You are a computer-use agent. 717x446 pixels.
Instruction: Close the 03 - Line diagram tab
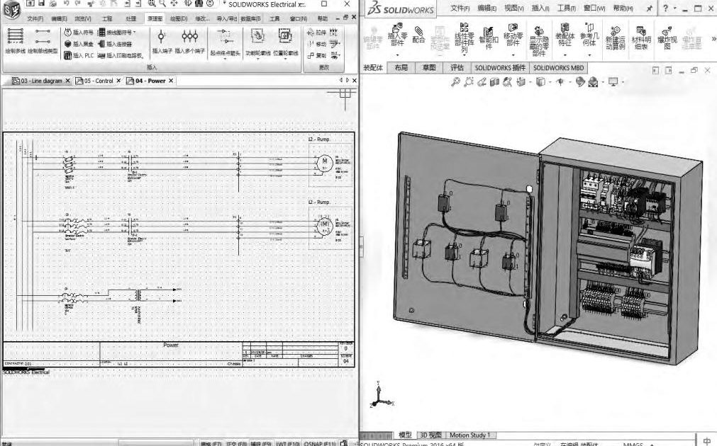coord(67,81)
